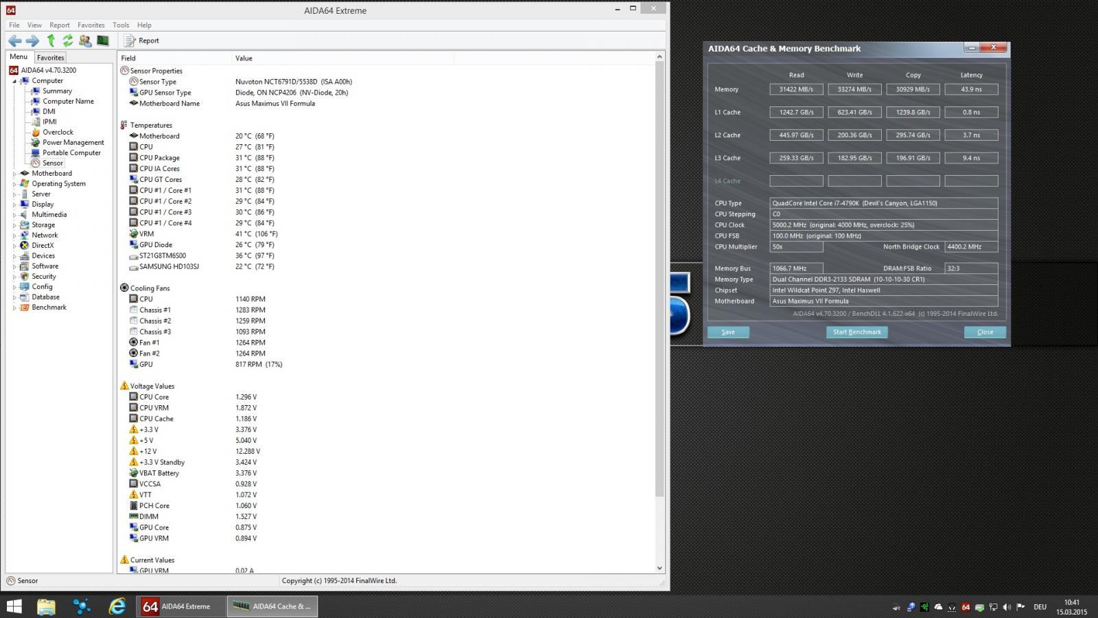Screen dimensions: 1098x618
Task: Open the Help menu
Action: click(x=144, y=25)
